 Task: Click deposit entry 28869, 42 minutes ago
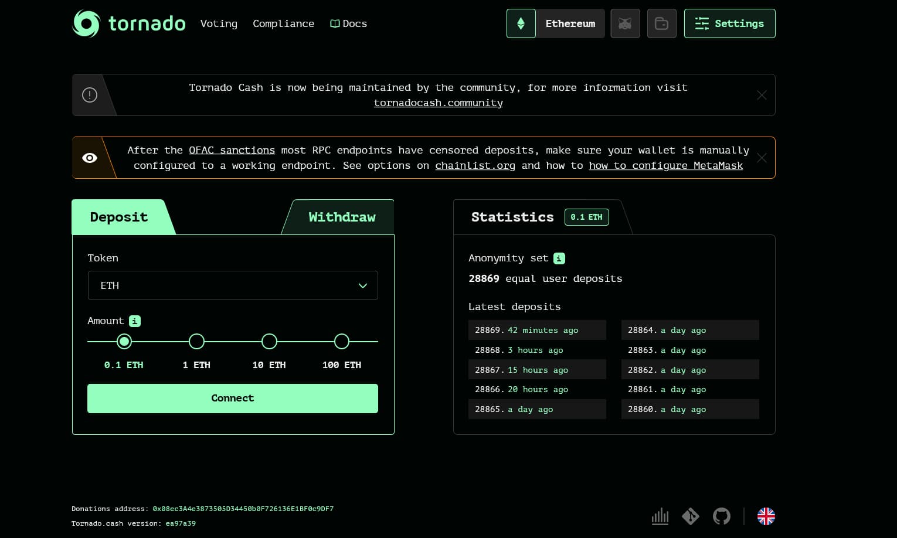pos(537,330)
